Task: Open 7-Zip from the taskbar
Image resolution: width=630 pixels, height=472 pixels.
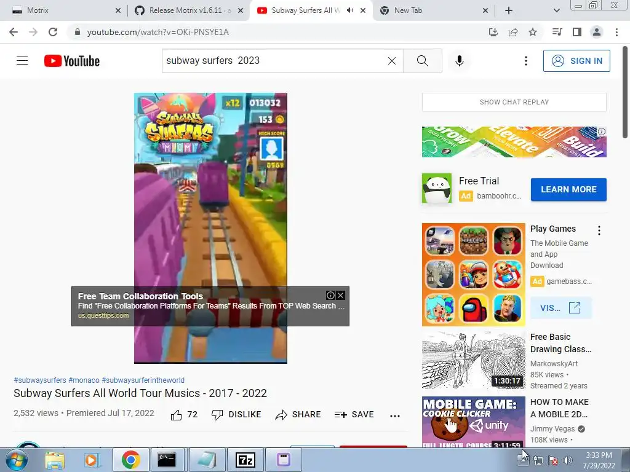Action: (x=245, y=460)
